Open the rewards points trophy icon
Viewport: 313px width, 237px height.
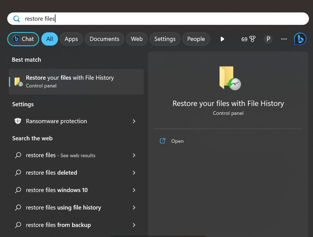coord(253,39)
